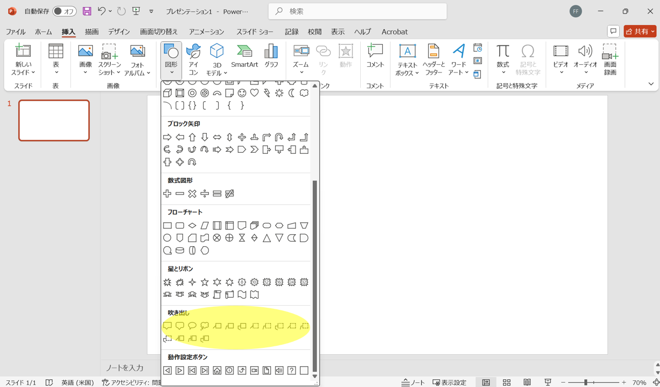This screenshot has width=660, height=387.
Task: Switch to normal view in status bar
Action: pos(486,382)
